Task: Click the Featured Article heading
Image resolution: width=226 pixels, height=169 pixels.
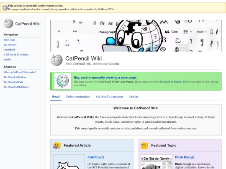Action: (x=77, y=146)
